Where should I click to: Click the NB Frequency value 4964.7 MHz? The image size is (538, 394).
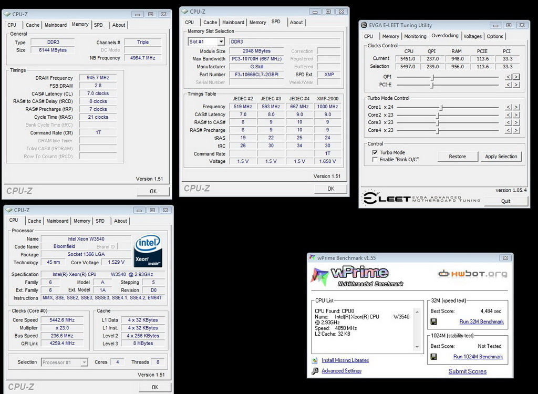[143, 58]
